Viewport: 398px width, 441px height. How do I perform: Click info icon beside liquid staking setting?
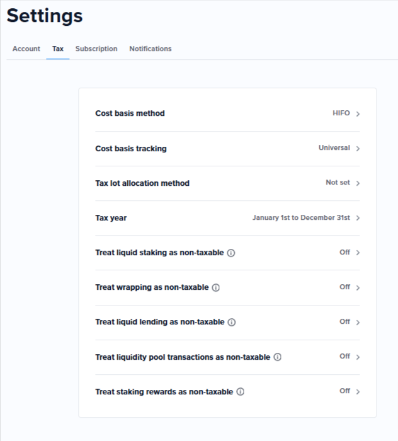(x=231, y=253)
